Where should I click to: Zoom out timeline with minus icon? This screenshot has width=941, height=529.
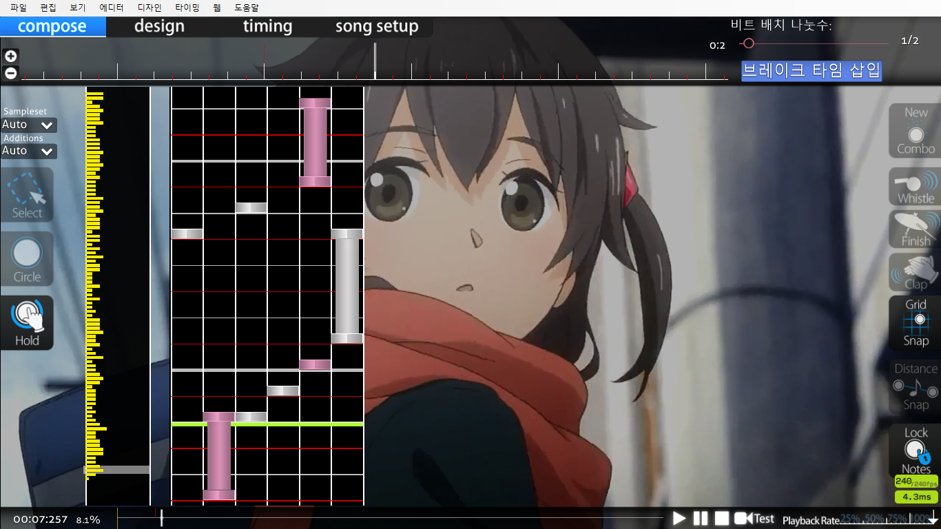[x=11, y=72]
